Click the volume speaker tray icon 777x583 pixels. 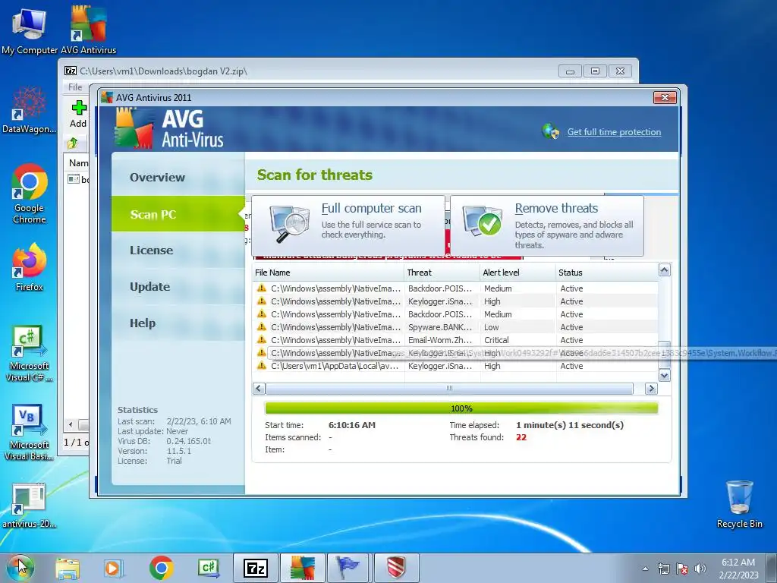[700, 569]
